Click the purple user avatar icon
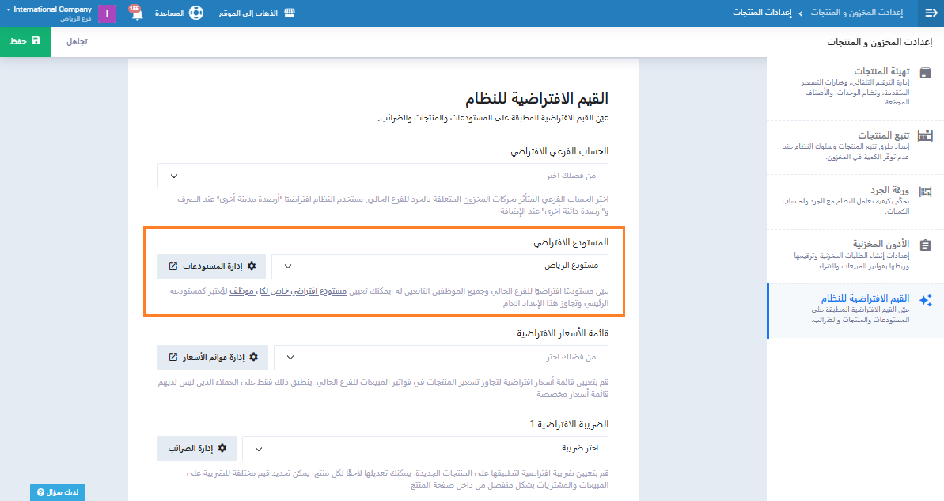The height and width of the screenshot is (501, 944). 107,13
